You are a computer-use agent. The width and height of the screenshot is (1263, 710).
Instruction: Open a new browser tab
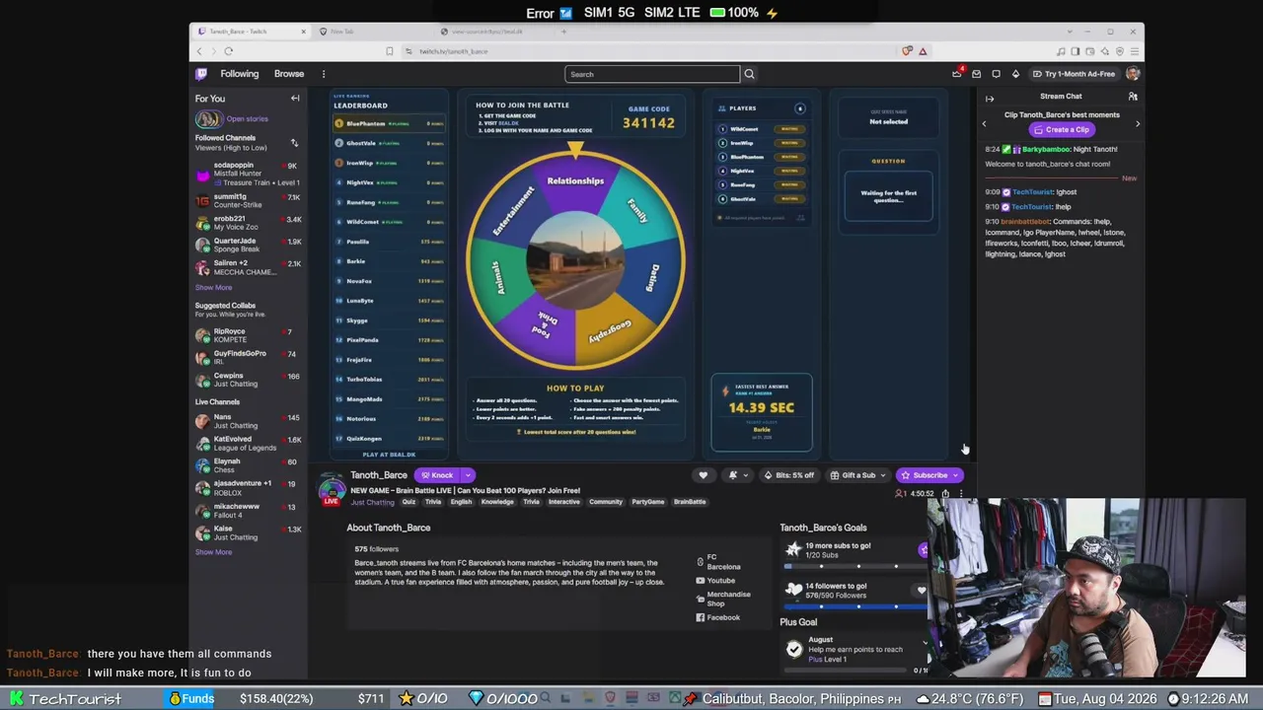(563, 32)
